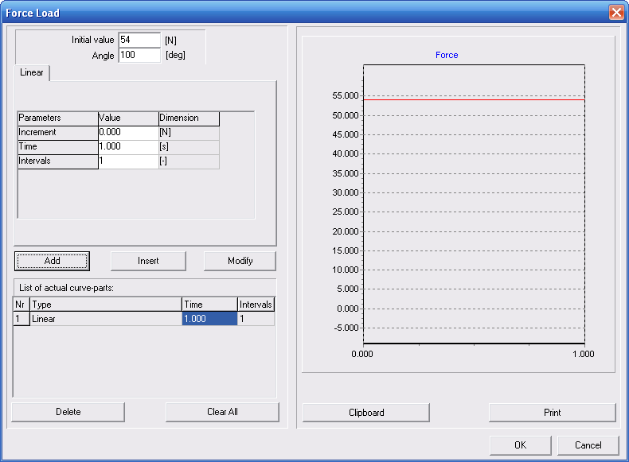Click the [s] dimension cell of the Time row

coord(189,146)
